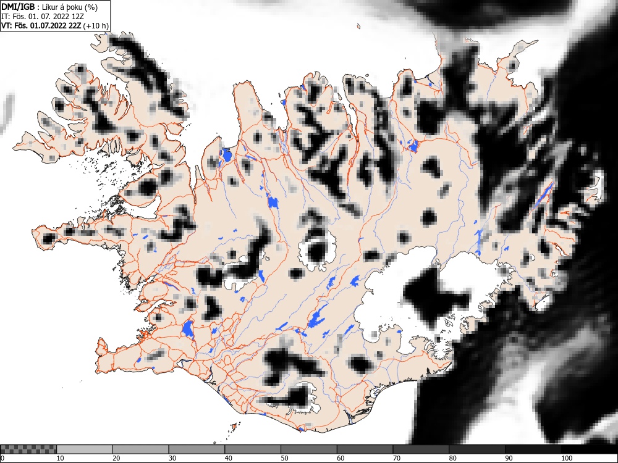This screenshot has width=618, height=463.
Task: Pick the 10–20 light gray legend segment
Action: [85, 449]
